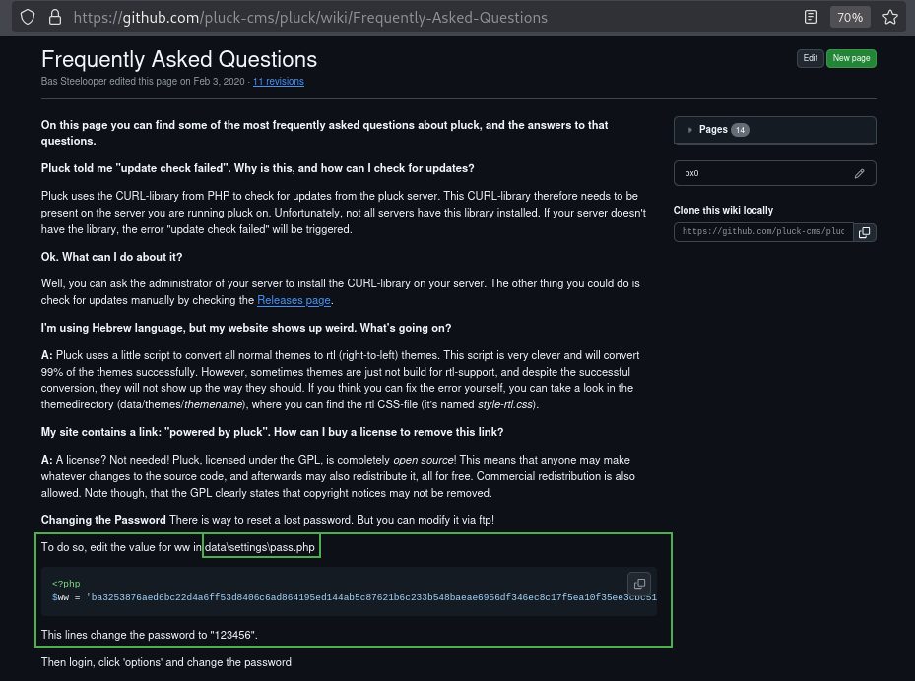The width and height of the screenshot is (915, 681).
Task: Open the Edit wiki page button
Action: (810, 58)
